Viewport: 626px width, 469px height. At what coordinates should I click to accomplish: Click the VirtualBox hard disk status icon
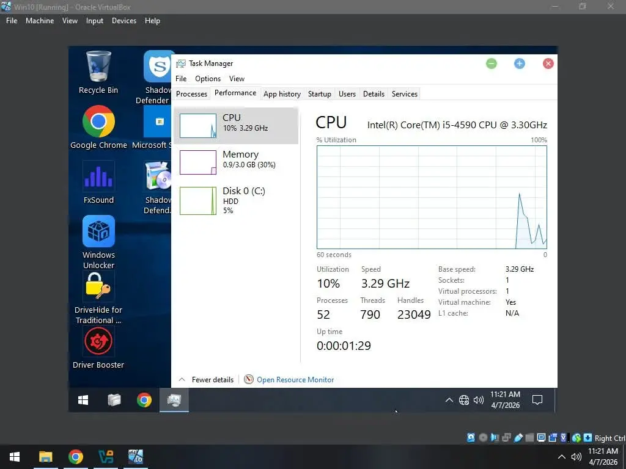pos(471,437)
